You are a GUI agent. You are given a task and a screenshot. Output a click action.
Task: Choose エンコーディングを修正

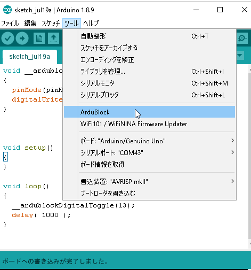[149, 60]
